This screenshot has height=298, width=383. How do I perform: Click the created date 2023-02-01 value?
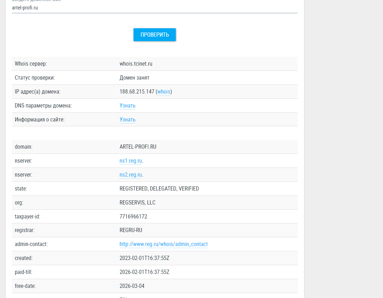[x=144, y=258]
